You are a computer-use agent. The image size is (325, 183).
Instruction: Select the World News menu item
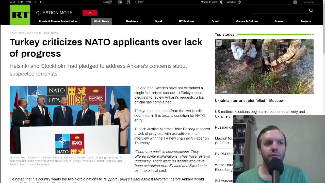tap(102, 21)
